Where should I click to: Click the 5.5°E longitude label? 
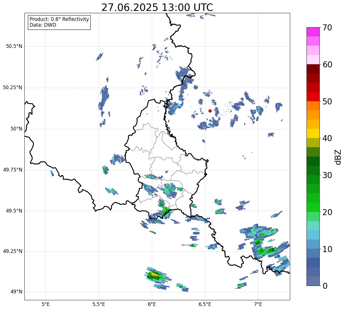pos(99,304)
